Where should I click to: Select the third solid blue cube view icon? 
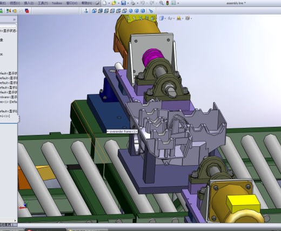pyautogui.click(x=143, y=11)
